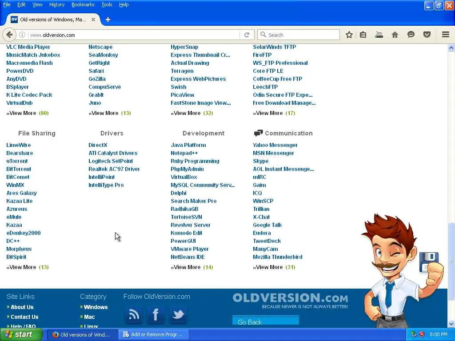Select the Old versions of Windows tab

[53, 20]
